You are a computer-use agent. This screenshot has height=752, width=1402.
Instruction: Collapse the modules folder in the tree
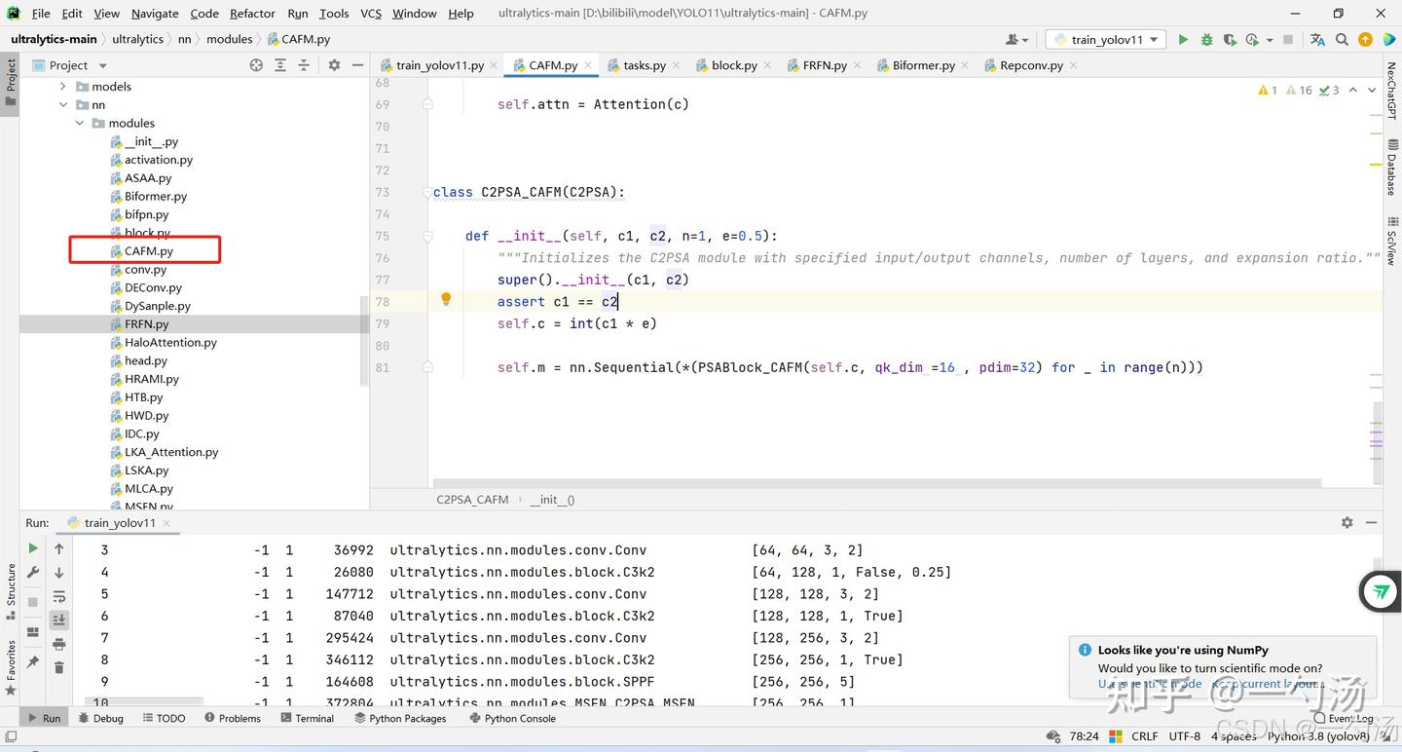click(x=80, y=124)
